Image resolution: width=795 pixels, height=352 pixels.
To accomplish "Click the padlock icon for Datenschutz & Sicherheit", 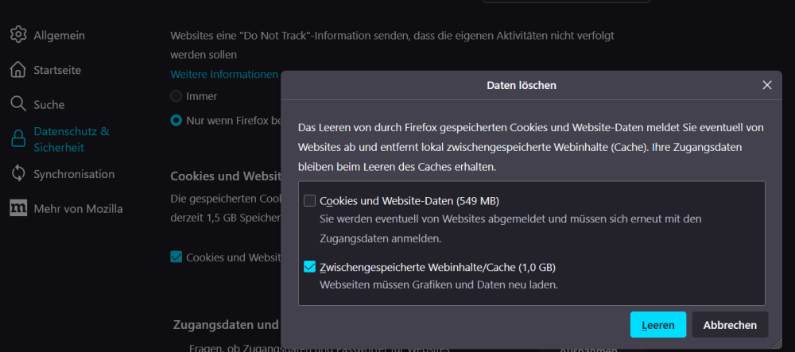I will pyautogui.click(x=18, y=139).
